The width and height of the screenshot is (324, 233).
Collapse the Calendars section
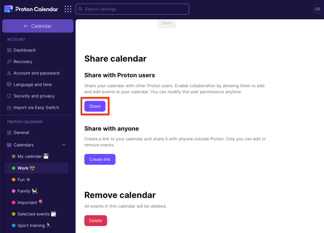(x=64, y=145)
